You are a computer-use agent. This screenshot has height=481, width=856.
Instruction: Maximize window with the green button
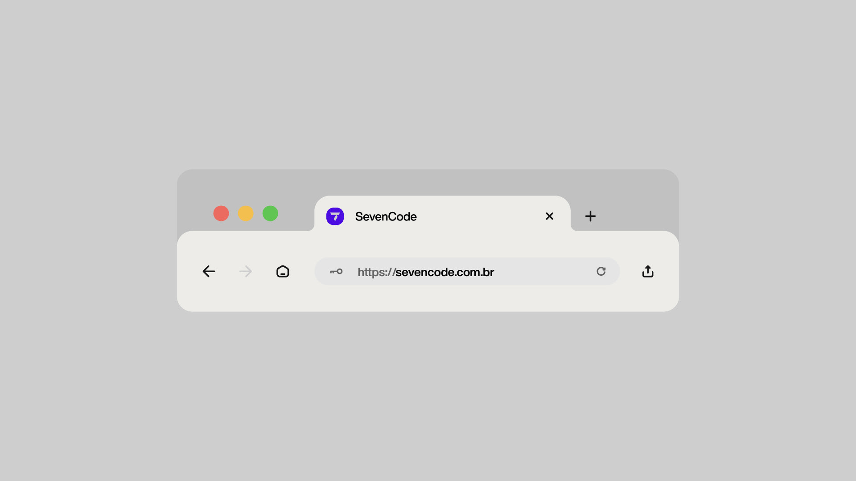point(270,213)
